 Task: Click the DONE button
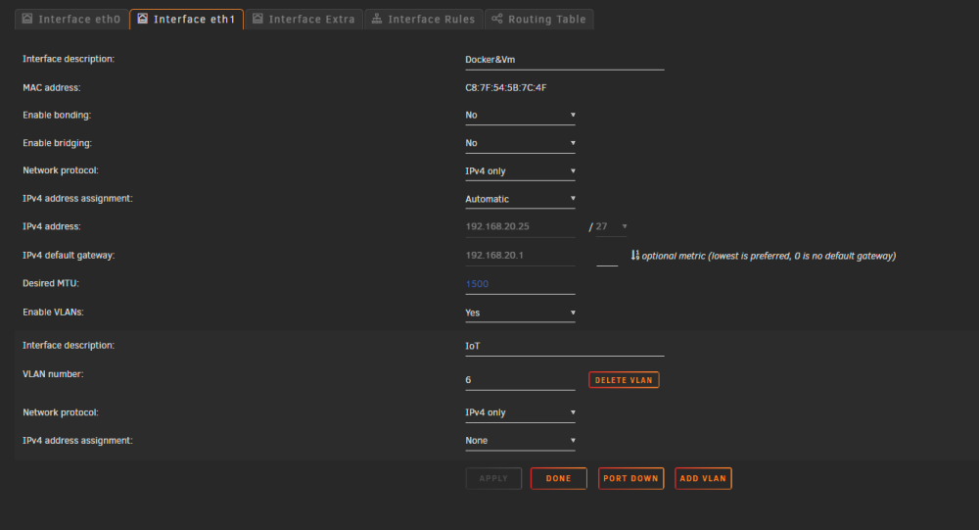coord(559,479)
